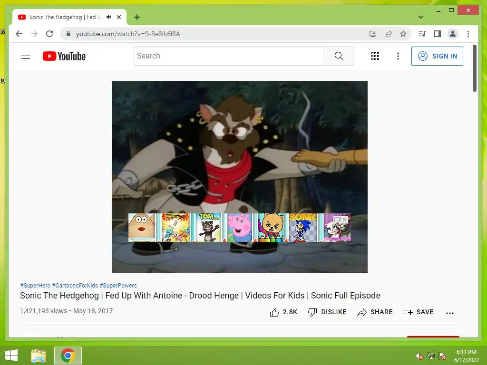Open the Chrome three-dot menu
Screen dimensions: 487x365
[x=468, y=34]
